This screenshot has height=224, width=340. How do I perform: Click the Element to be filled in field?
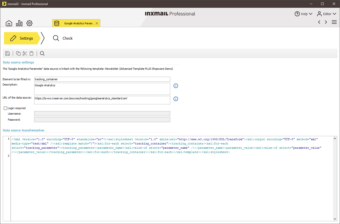point(102,79)
